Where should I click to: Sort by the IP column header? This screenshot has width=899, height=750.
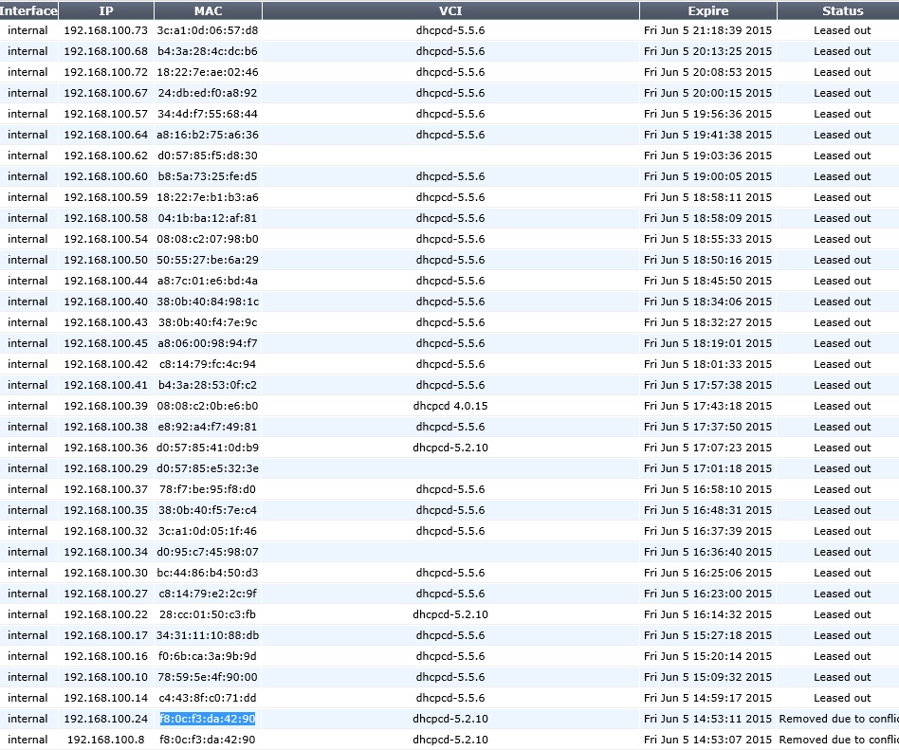point(106,10)
